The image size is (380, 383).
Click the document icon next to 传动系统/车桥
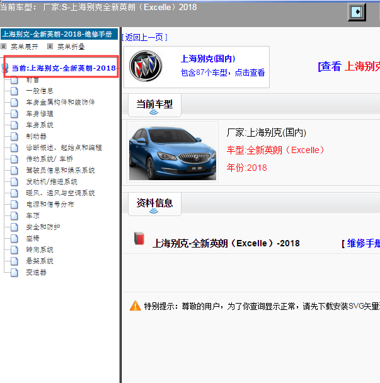(14, 159)
